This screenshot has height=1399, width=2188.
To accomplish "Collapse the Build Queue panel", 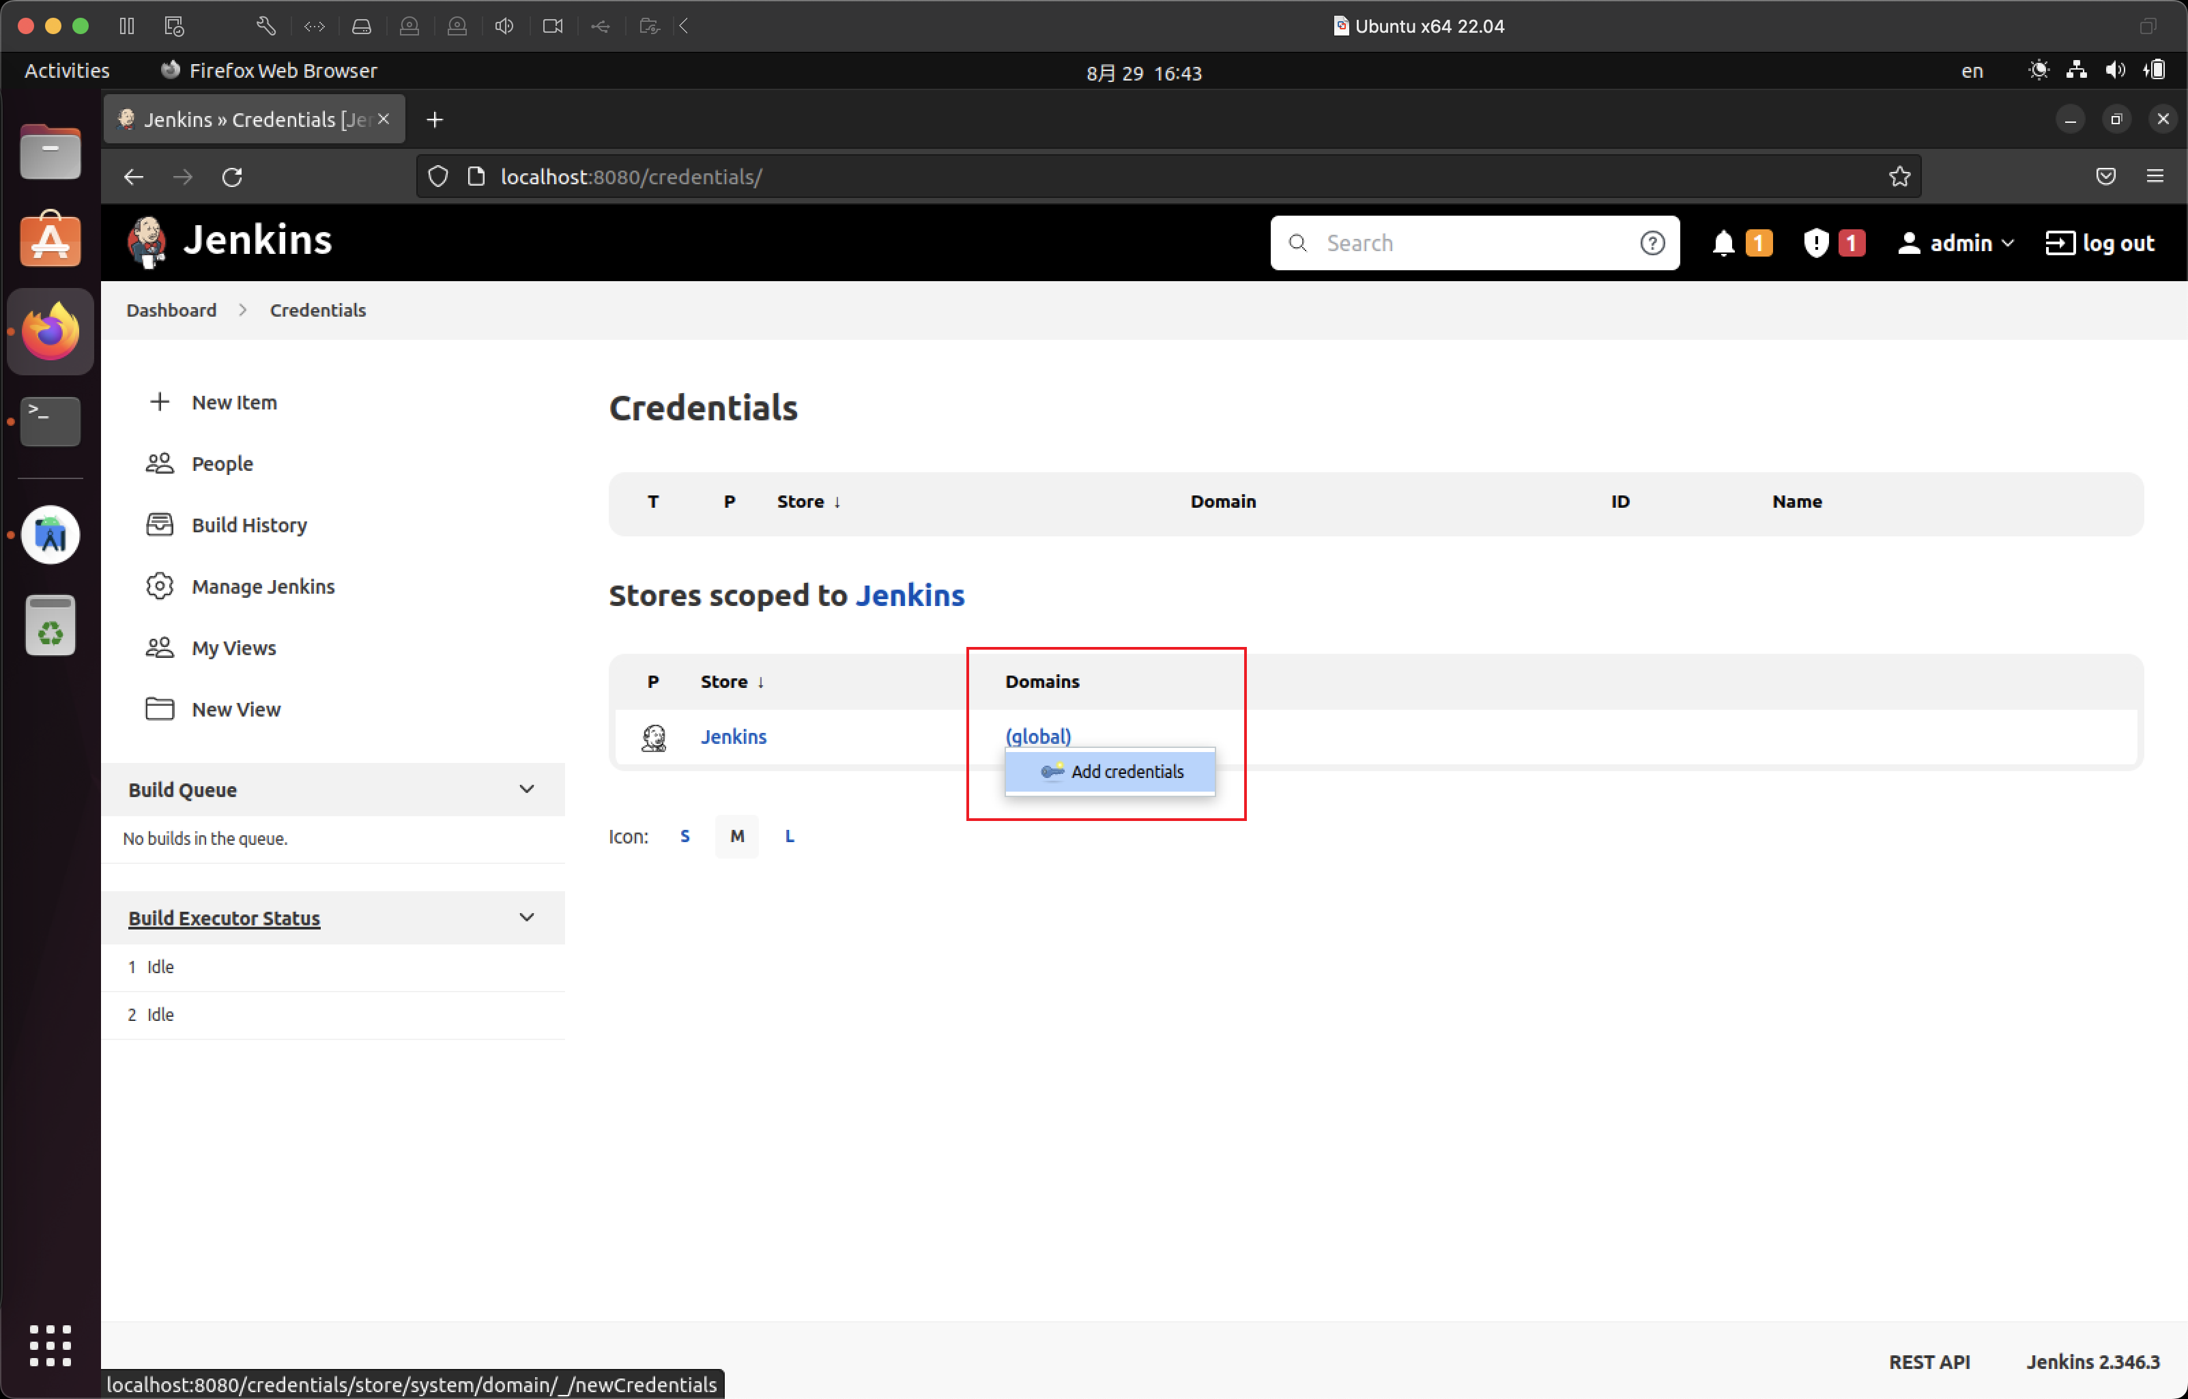I will [x=526, y=788].
